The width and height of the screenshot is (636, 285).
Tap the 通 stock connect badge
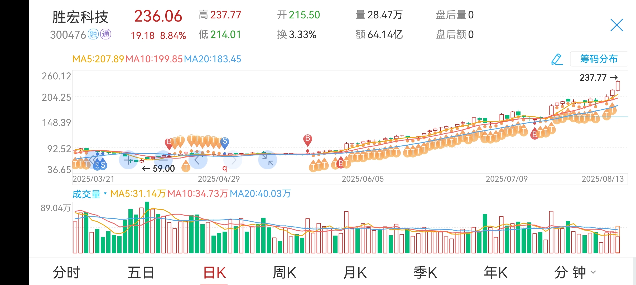tap(106, 34)
